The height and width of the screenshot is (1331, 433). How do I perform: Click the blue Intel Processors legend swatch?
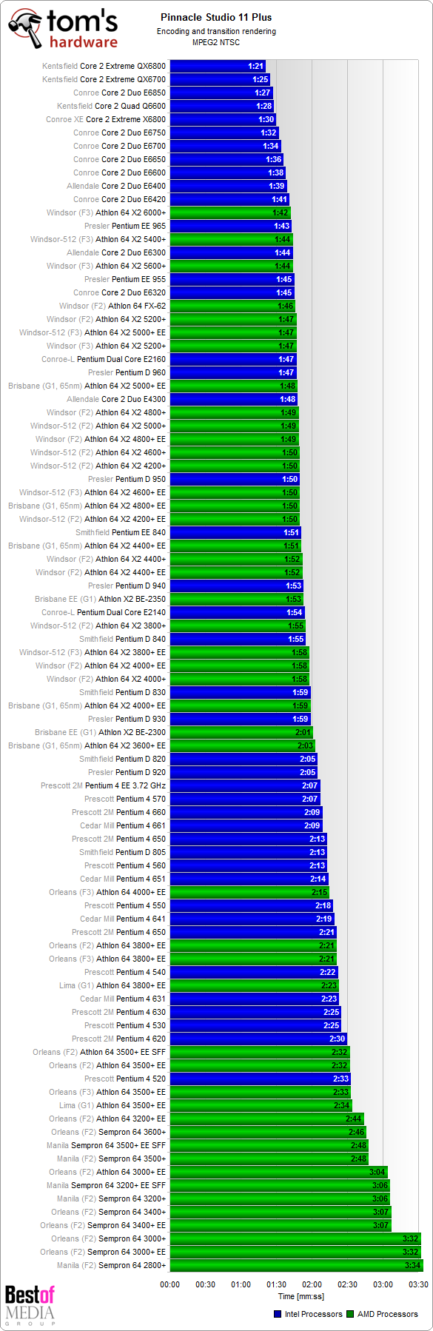tap(278, 1314)
